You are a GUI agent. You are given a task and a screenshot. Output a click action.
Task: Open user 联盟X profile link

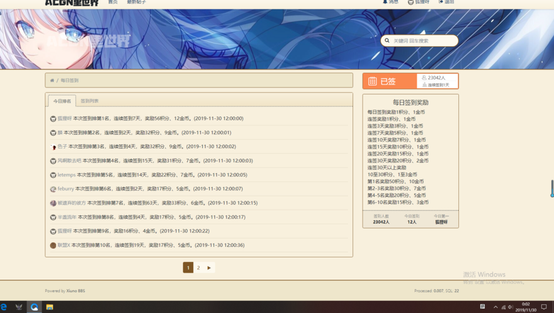[x=64, y=245]
